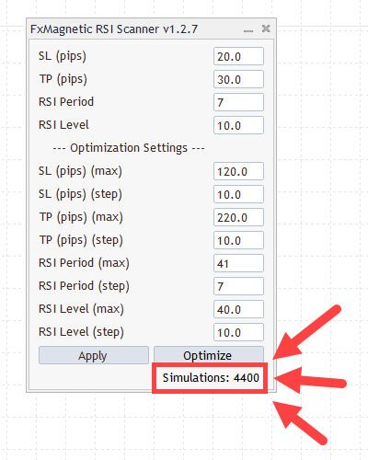The width and height of the screenshot is (368, 460).
Task: Click the RSI Level label
Action: coord(63,125)
